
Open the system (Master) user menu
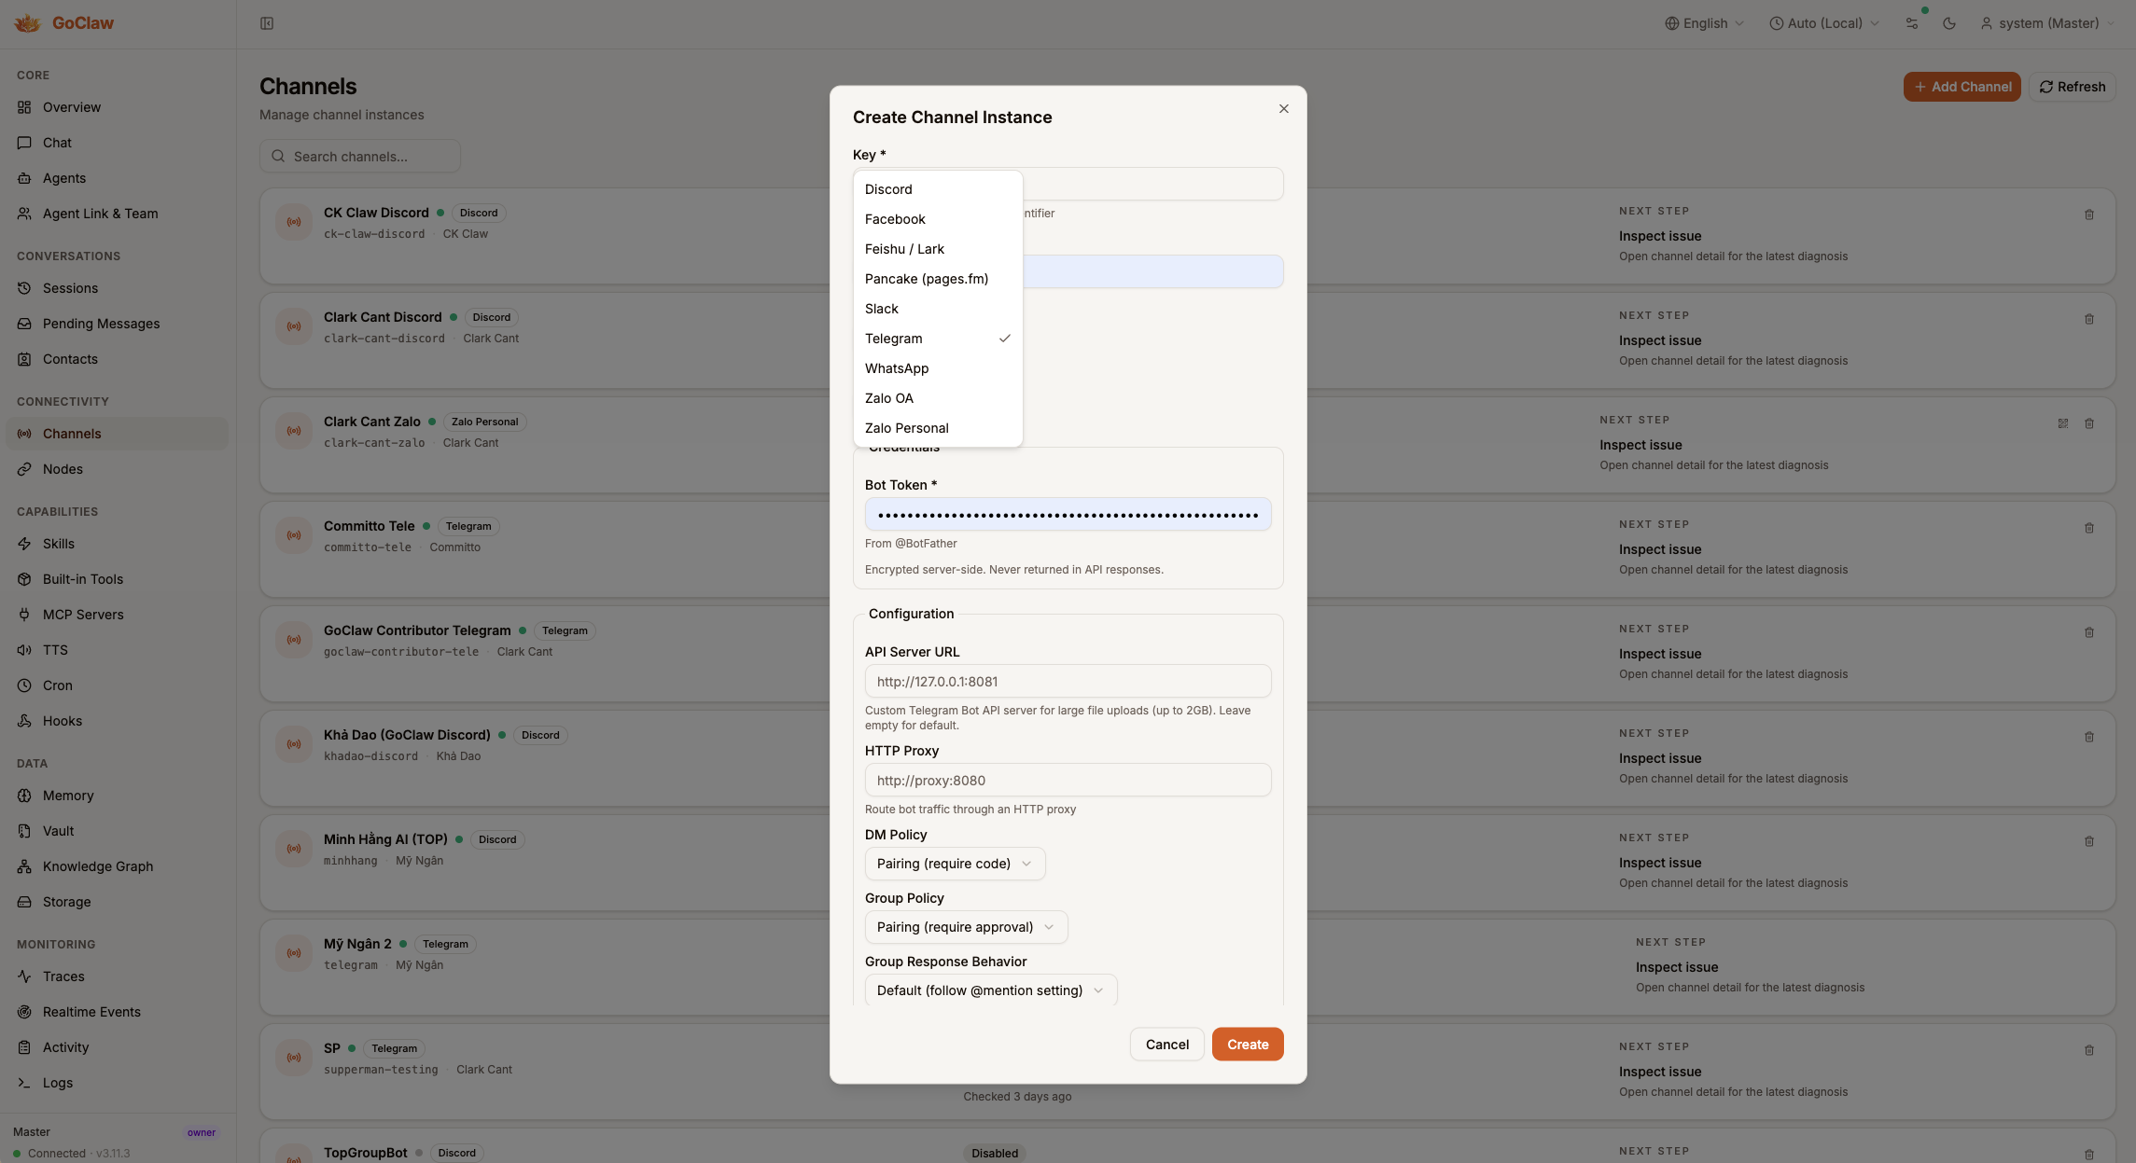pos(2047,23)
